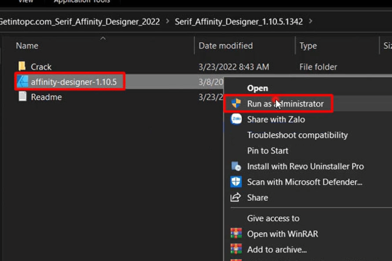
Task: Click the Zalo icon in context menu
Action: [x=236, y=119]
